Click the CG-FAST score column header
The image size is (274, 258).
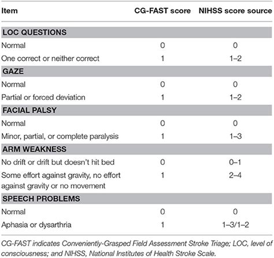click(x=162, y=11)
